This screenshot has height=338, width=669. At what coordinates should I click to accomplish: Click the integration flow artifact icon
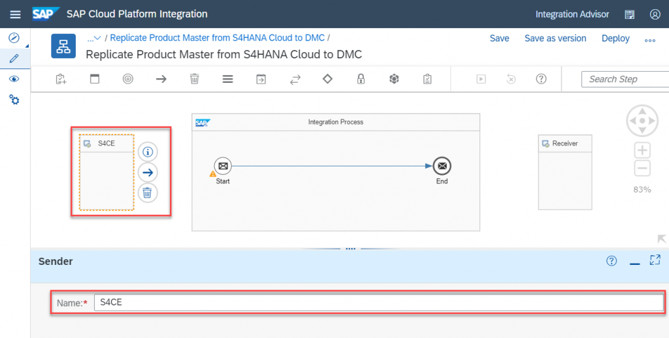click(63, 46)
